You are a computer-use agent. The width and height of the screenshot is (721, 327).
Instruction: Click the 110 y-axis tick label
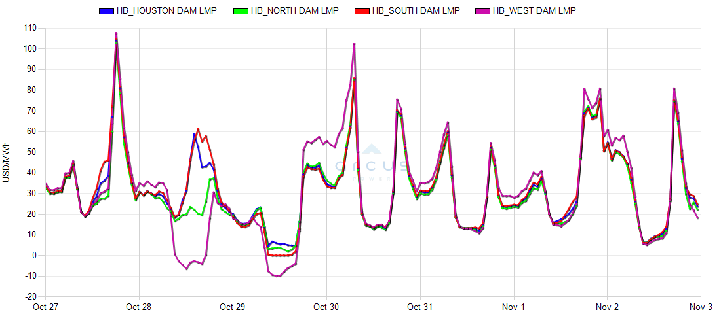coord(29,28)
